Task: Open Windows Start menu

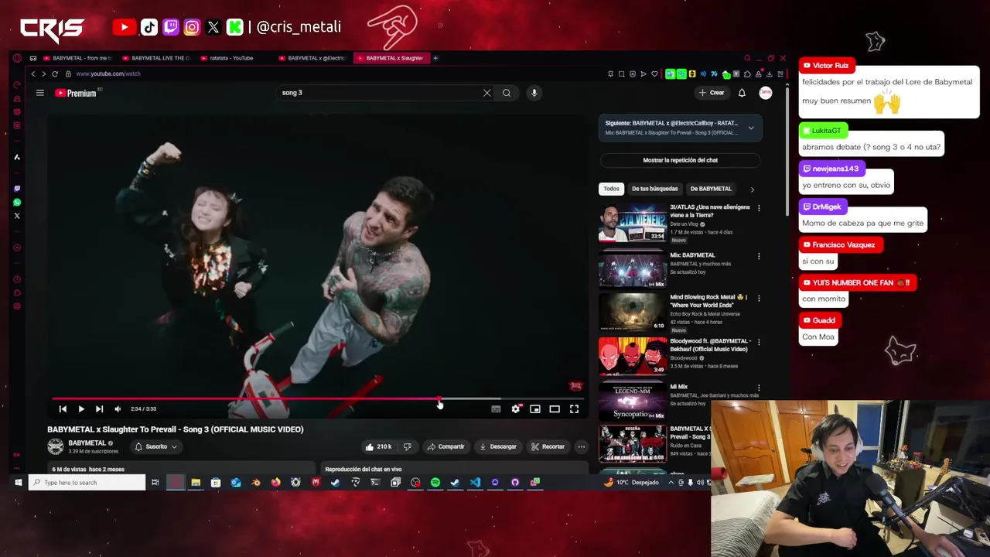Action: (19, 483)
